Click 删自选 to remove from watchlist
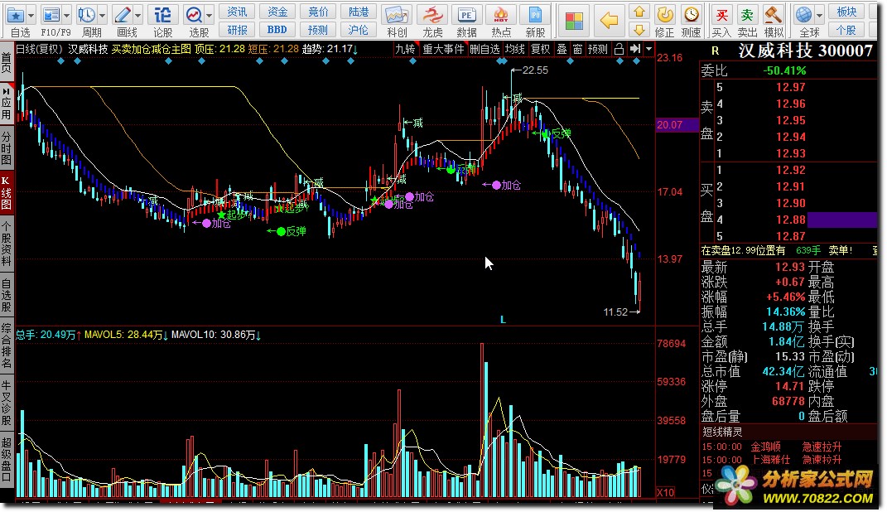This screenshot has height=512, width=887. (x=484, y=49)
